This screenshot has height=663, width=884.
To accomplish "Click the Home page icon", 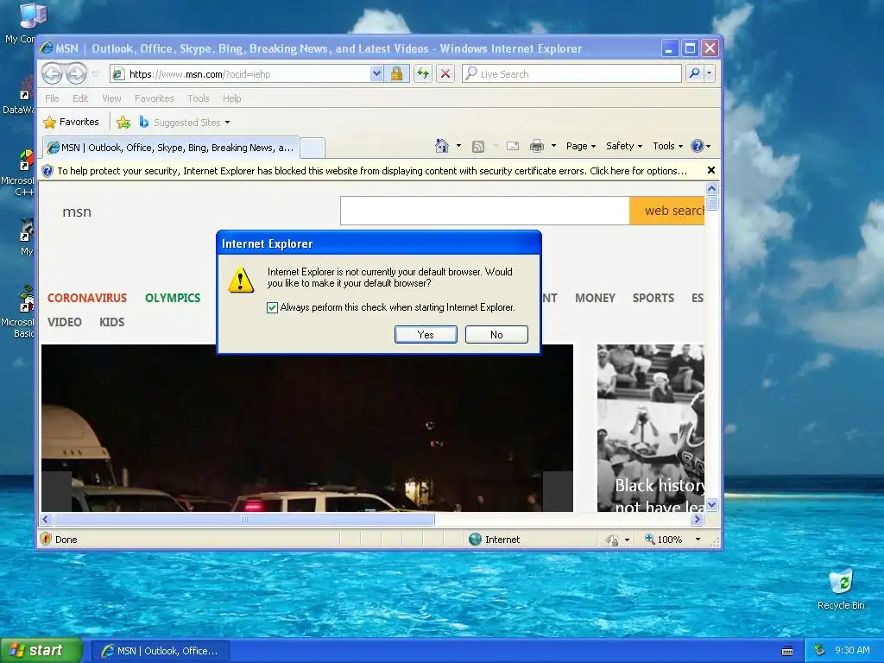I will coord(441,146).
